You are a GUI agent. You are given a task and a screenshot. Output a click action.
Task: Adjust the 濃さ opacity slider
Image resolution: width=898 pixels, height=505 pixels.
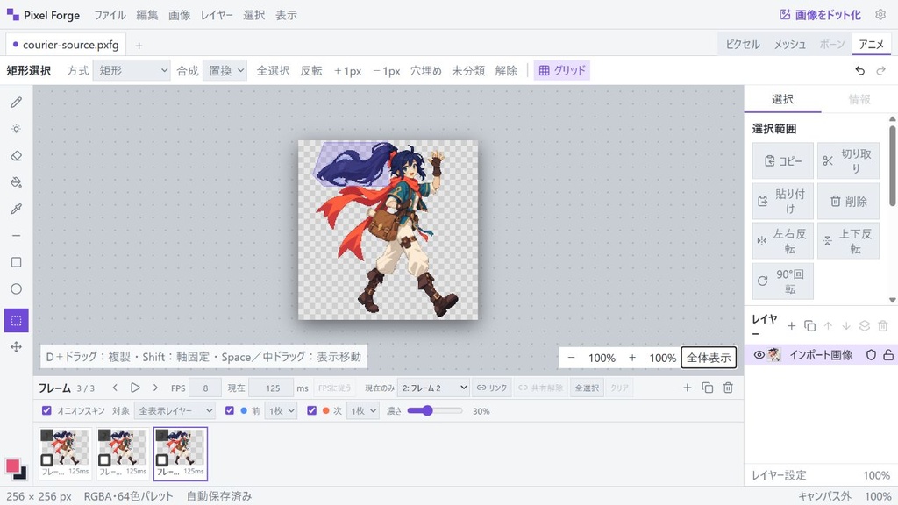(435, 410)
